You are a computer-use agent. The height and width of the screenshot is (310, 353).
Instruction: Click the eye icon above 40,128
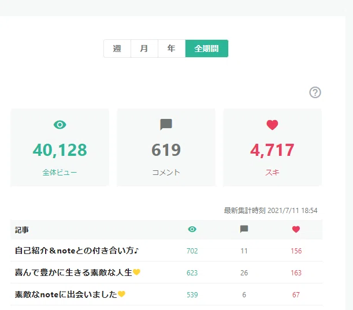(60, 125)
